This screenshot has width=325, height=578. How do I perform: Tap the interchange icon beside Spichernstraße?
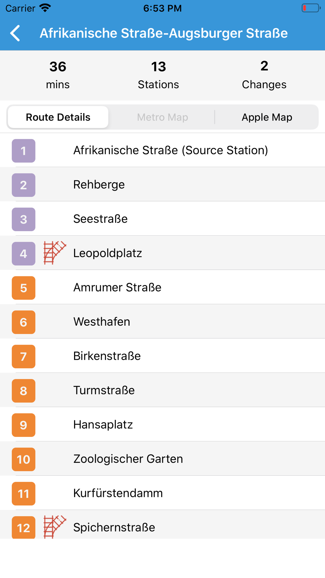point(55,527)
